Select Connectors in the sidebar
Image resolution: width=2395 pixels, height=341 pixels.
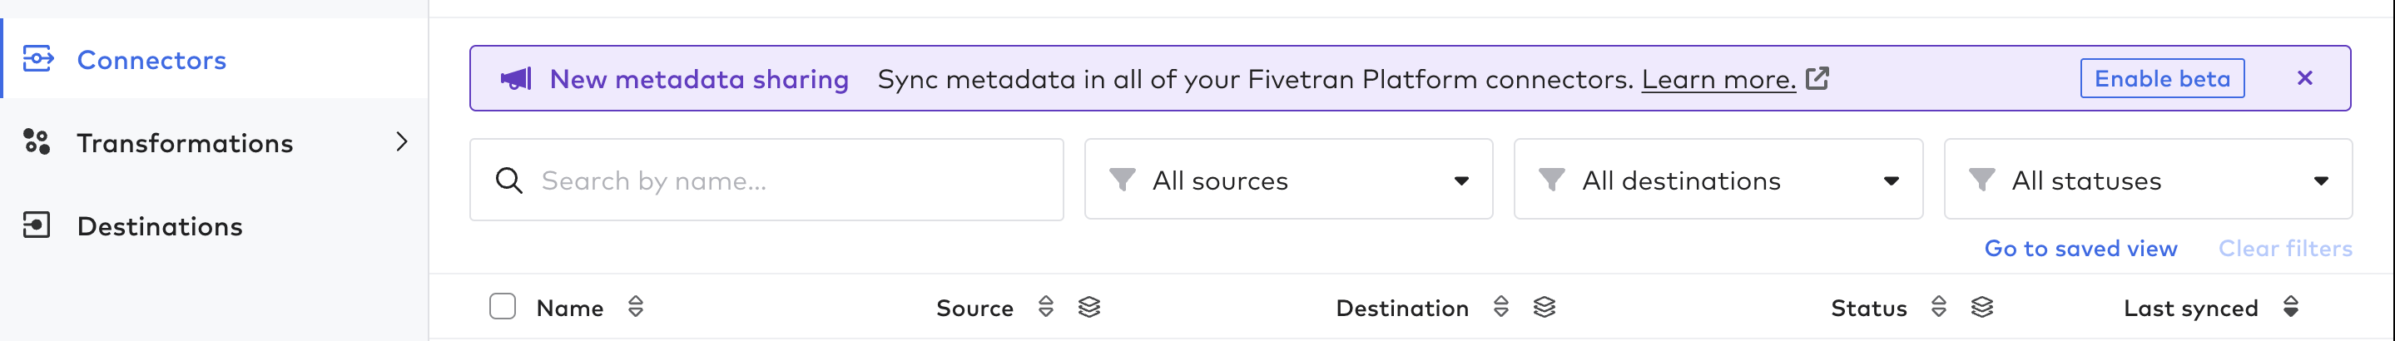(x=151, y=61)
